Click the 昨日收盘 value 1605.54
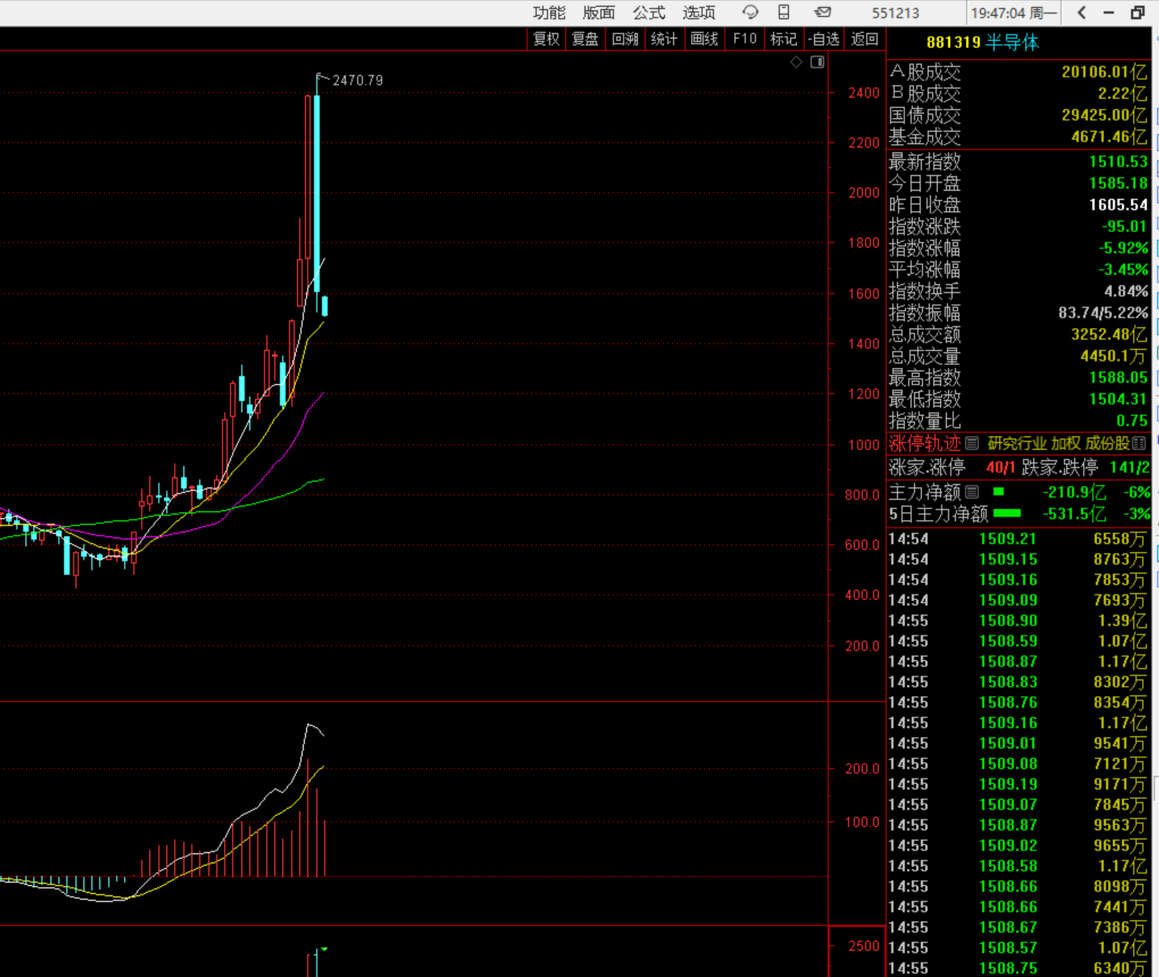The width and height of the screenshot is (1159, 977). tap(1118, 204)
